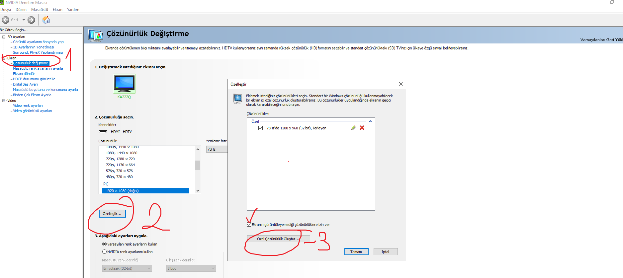The width and height of the screenshot is (623, 278).
Task: Click the resolution list scroll-down arrow
Action: (198, 191)
